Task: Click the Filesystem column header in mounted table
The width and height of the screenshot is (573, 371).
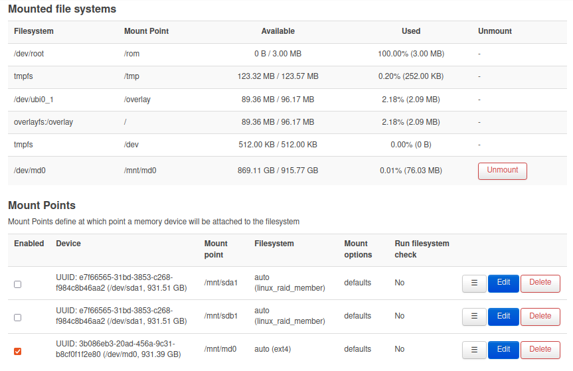Action: point(34,31)
